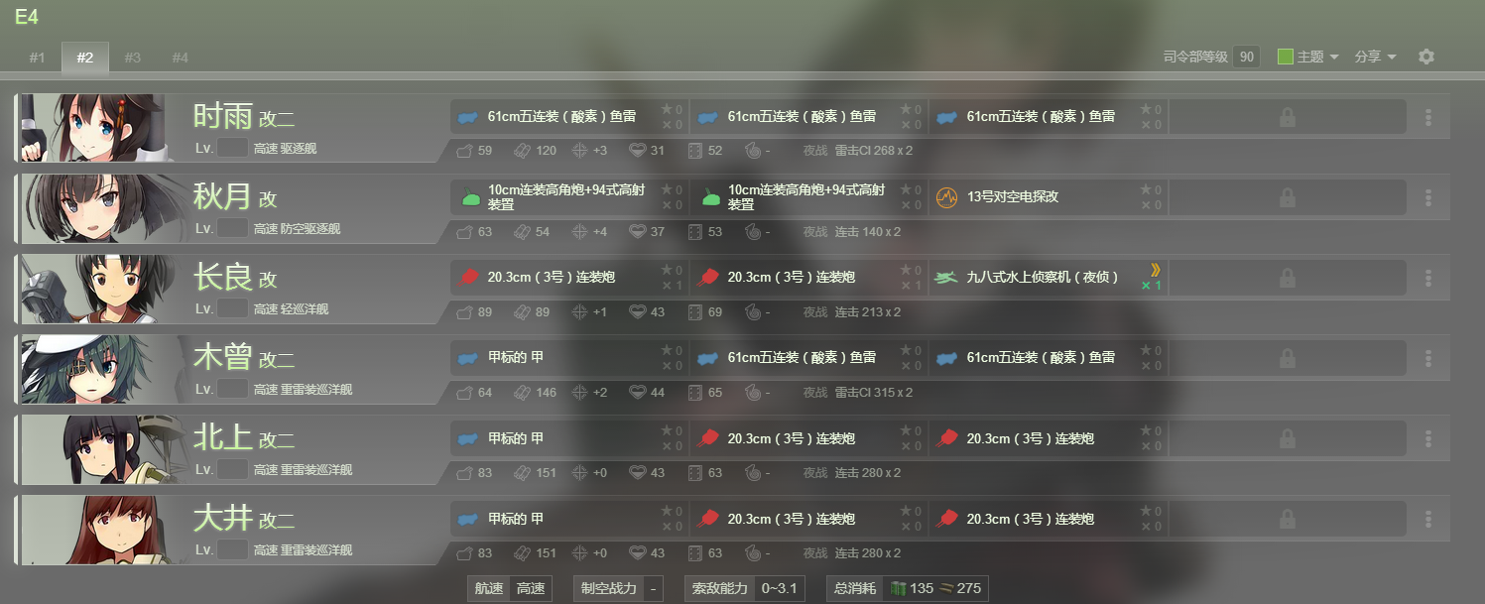Switch to fleet tab #1

point(37,58)
